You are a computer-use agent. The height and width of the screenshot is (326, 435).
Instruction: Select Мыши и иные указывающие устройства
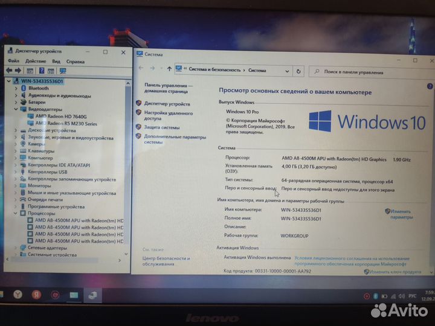(x=72, y=193)
